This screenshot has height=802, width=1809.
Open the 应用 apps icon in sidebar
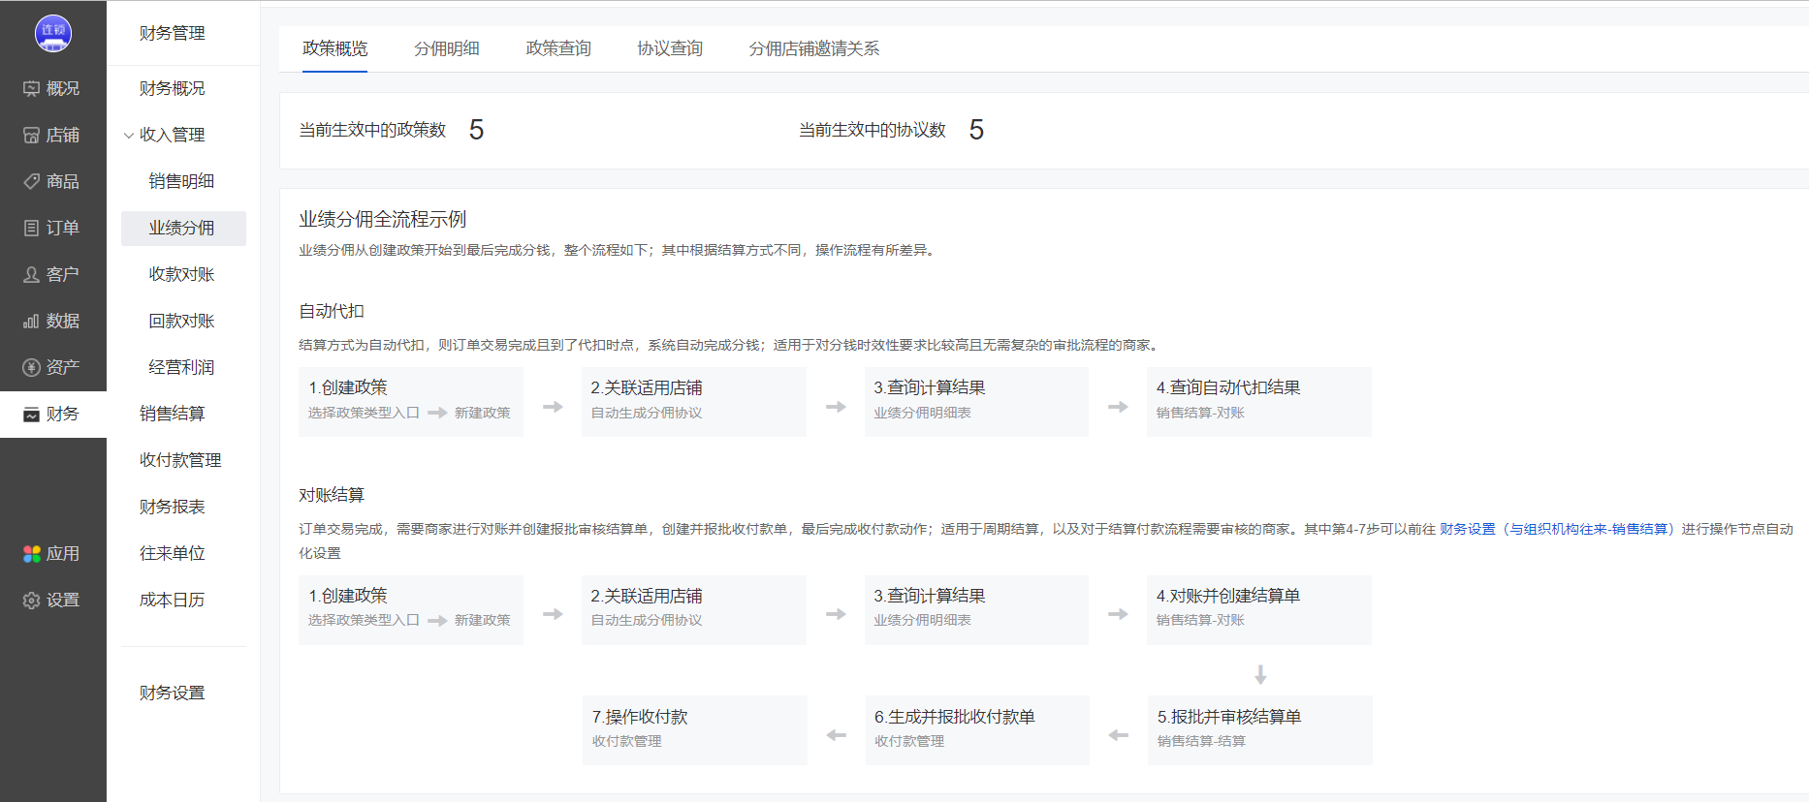[32, 553]
